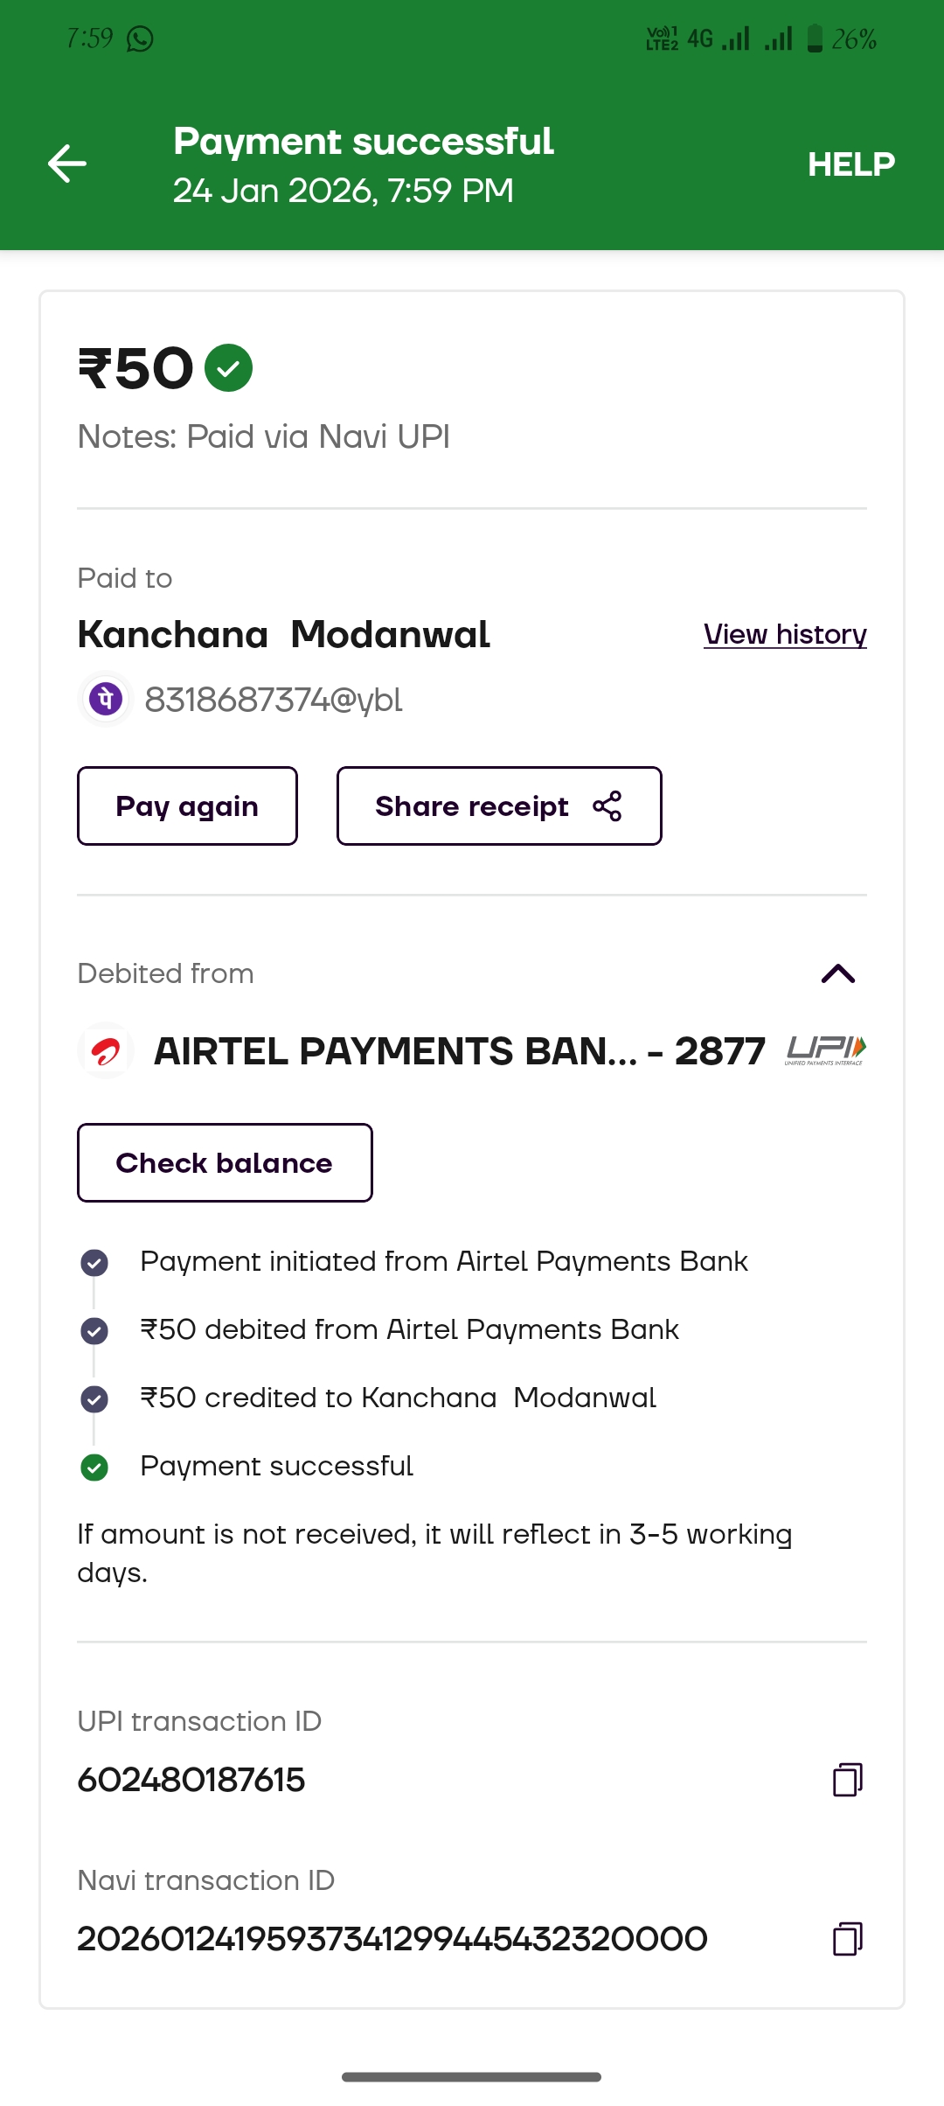Tap the green success checkmark beside ₹50

[x=228, y=368]
